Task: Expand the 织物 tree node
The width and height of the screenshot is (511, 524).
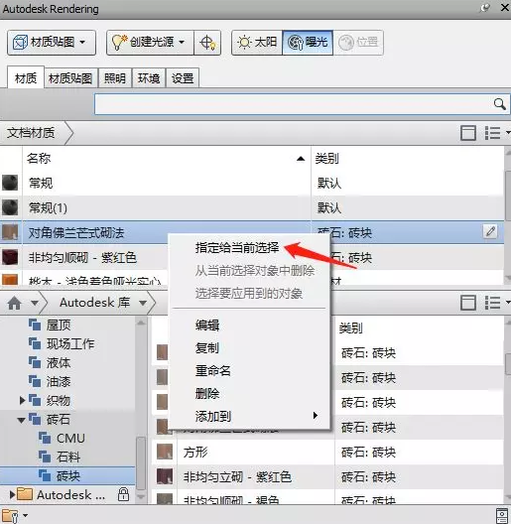Action: 22,400
